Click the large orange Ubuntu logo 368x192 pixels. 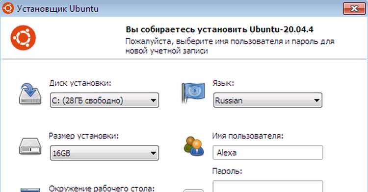(23, 38)
